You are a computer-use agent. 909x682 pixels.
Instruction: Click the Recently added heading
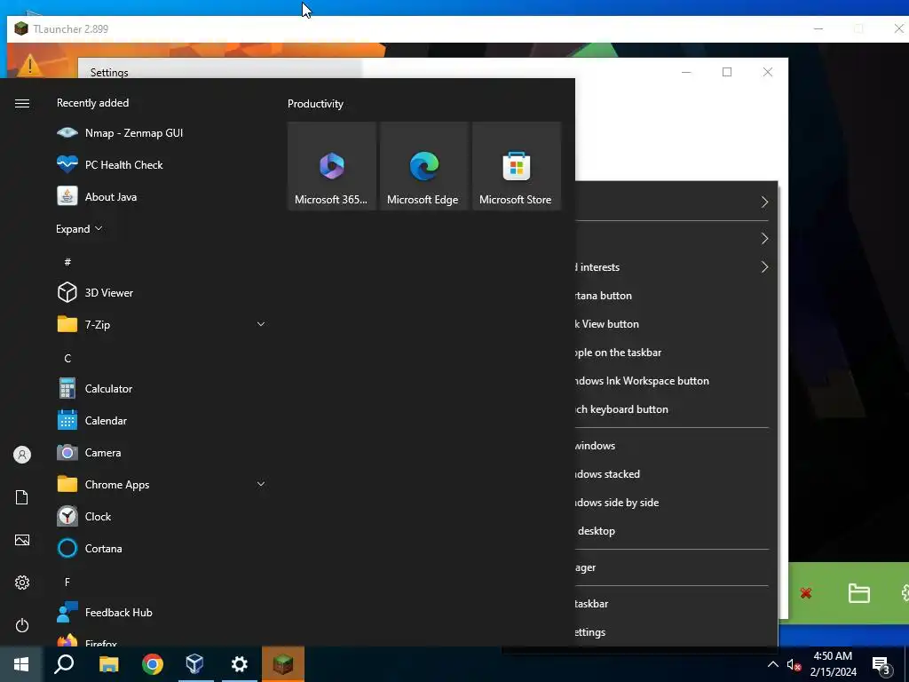(x=92, y=103)
